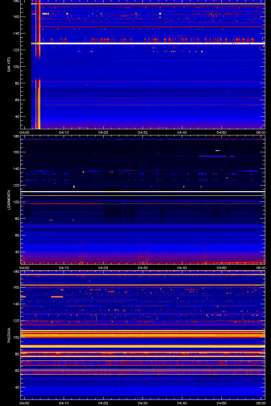Image resolution: width=271 pixels, height=406 pixels.
Task: Click the LEARMONTH station axis label
Action: [9, 200]
